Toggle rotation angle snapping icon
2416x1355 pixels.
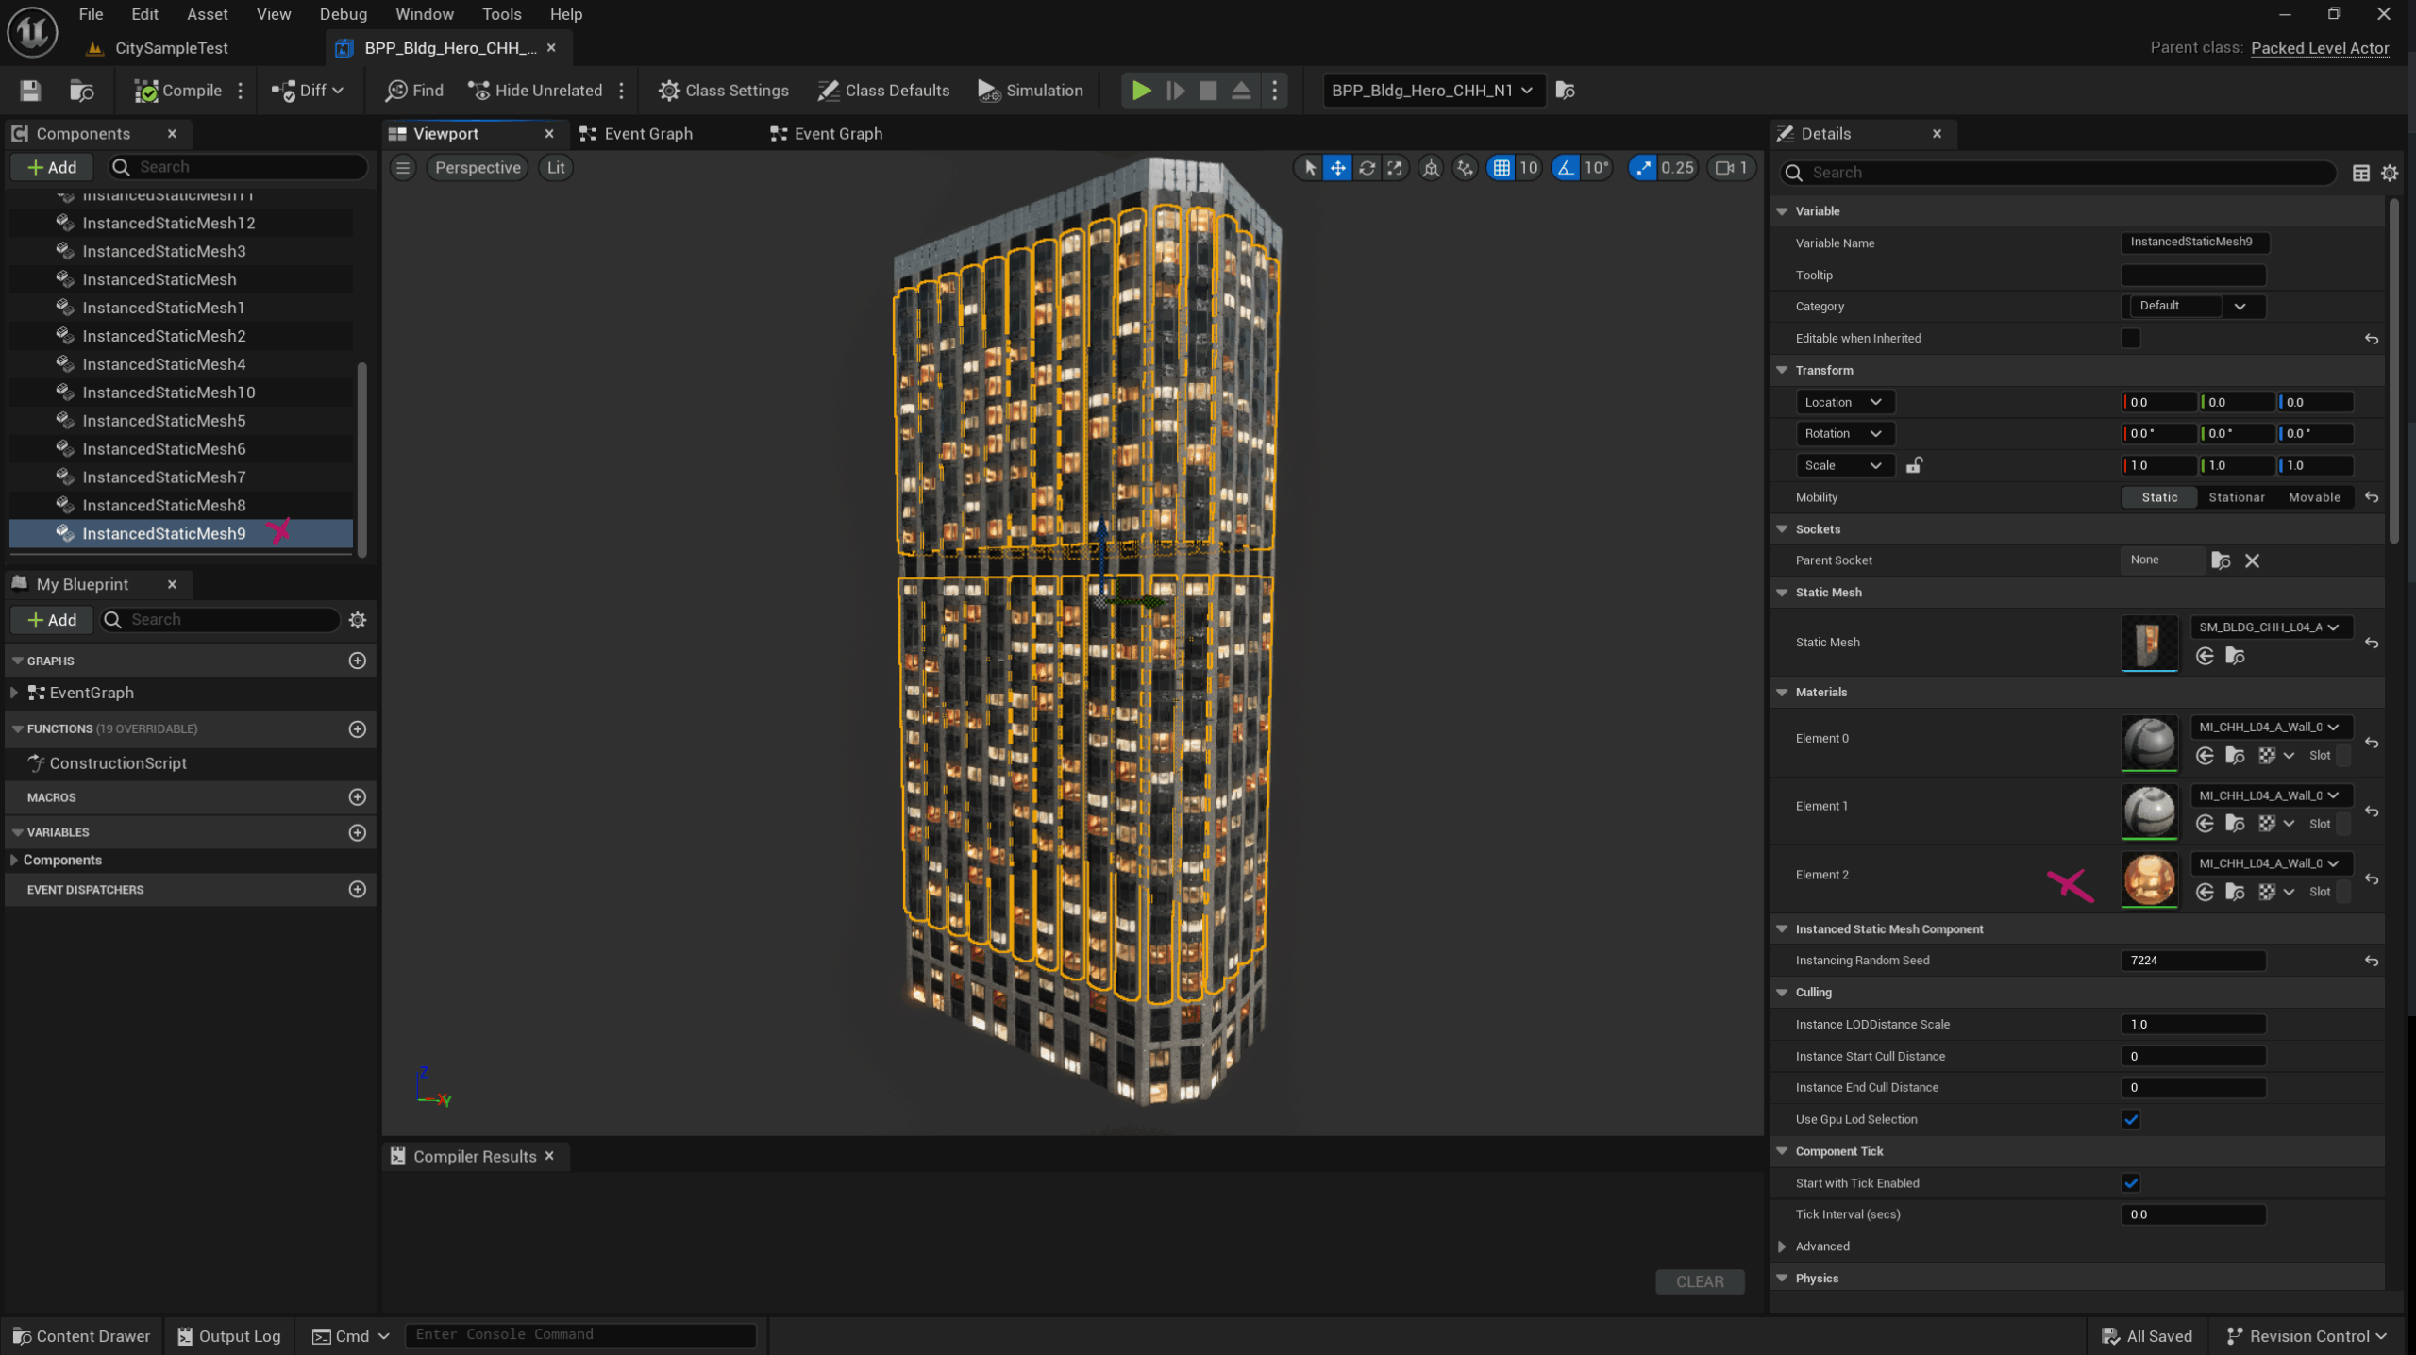click(x=1566, y=168)
